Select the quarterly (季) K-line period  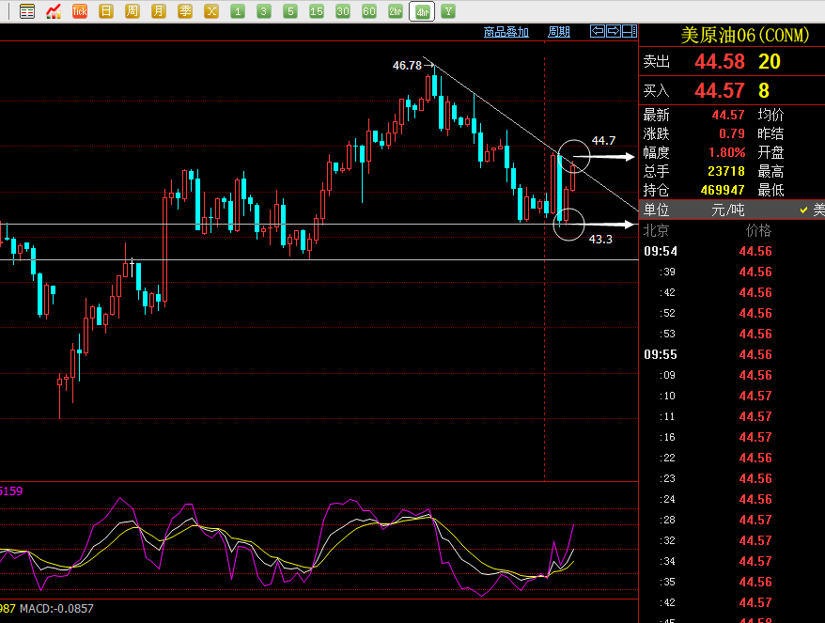pos(185,11)
